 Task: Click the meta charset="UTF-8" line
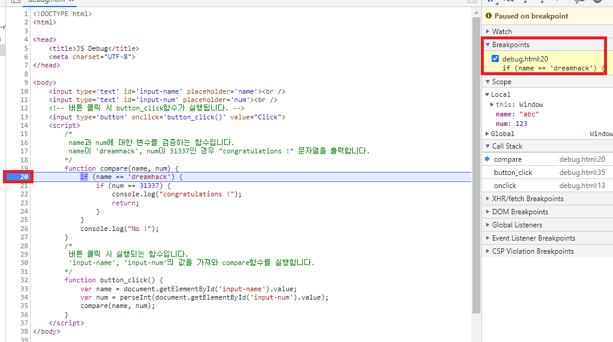(x=92, y=57)
